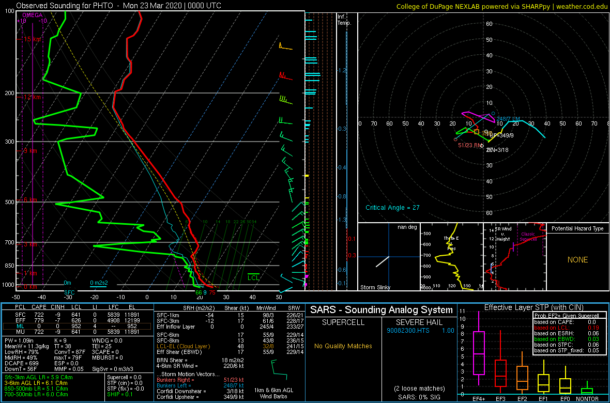The width and height of the screenshot is (610, 403).
Task: Click the SUPERCELL column header in SARS
Action: point(343,323)
